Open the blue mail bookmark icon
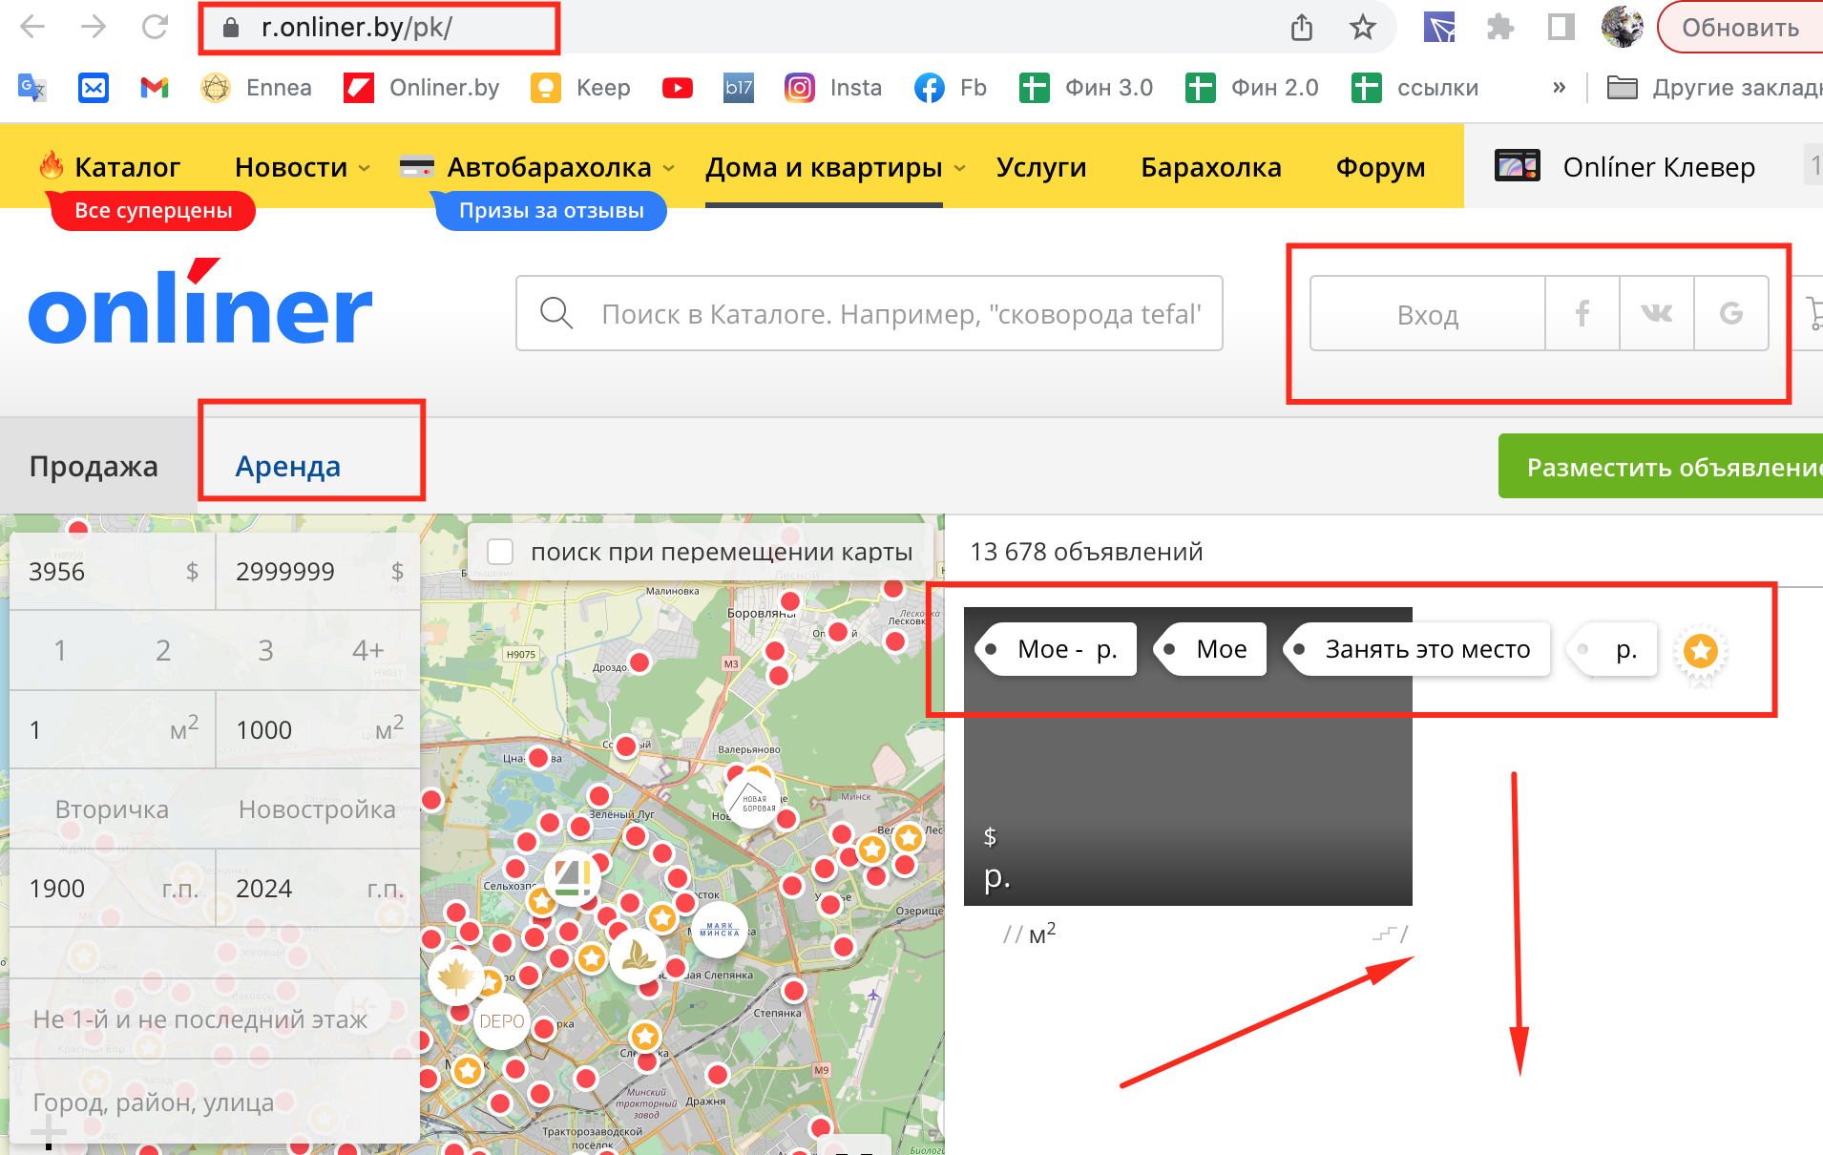Screen dimensions: 1823x1155 pos(94,88)
